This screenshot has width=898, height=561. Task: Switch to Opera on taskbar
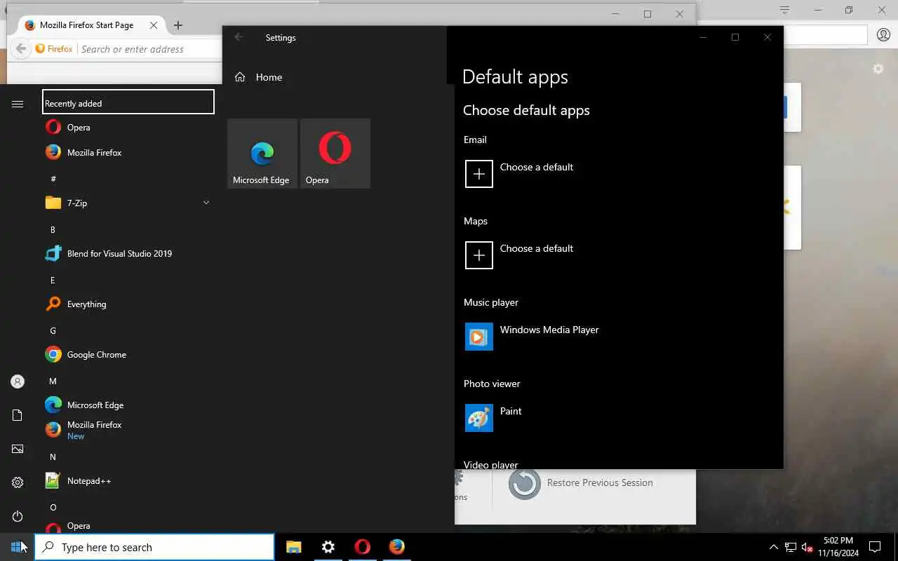point(363,547)
